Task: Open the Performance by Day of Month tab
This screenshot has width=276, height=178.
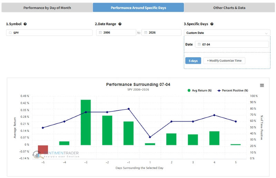Action: pos(47,8)
